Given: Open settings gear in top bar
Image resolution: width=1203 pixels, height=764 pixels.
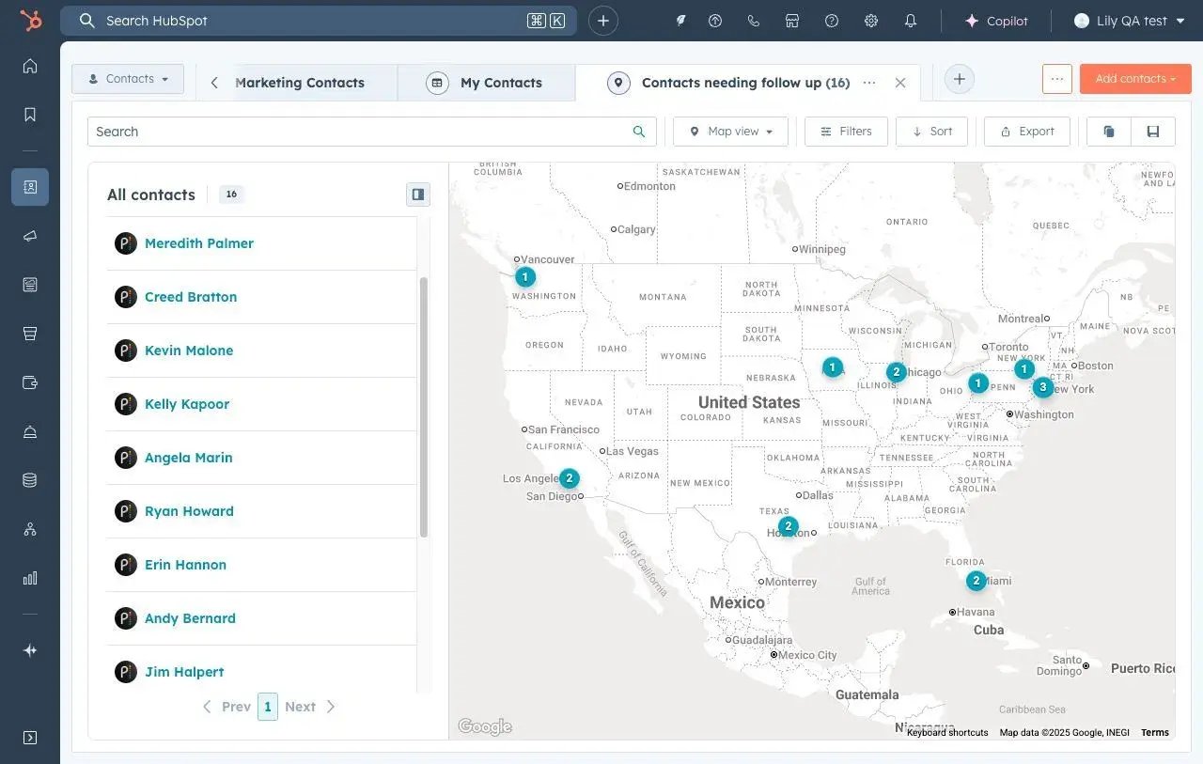Looking at the screenshot, I should pos(870,21).
